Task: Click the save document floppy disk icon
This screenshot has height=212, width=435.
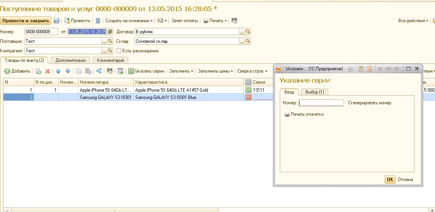Action: (x=57, y=21)
